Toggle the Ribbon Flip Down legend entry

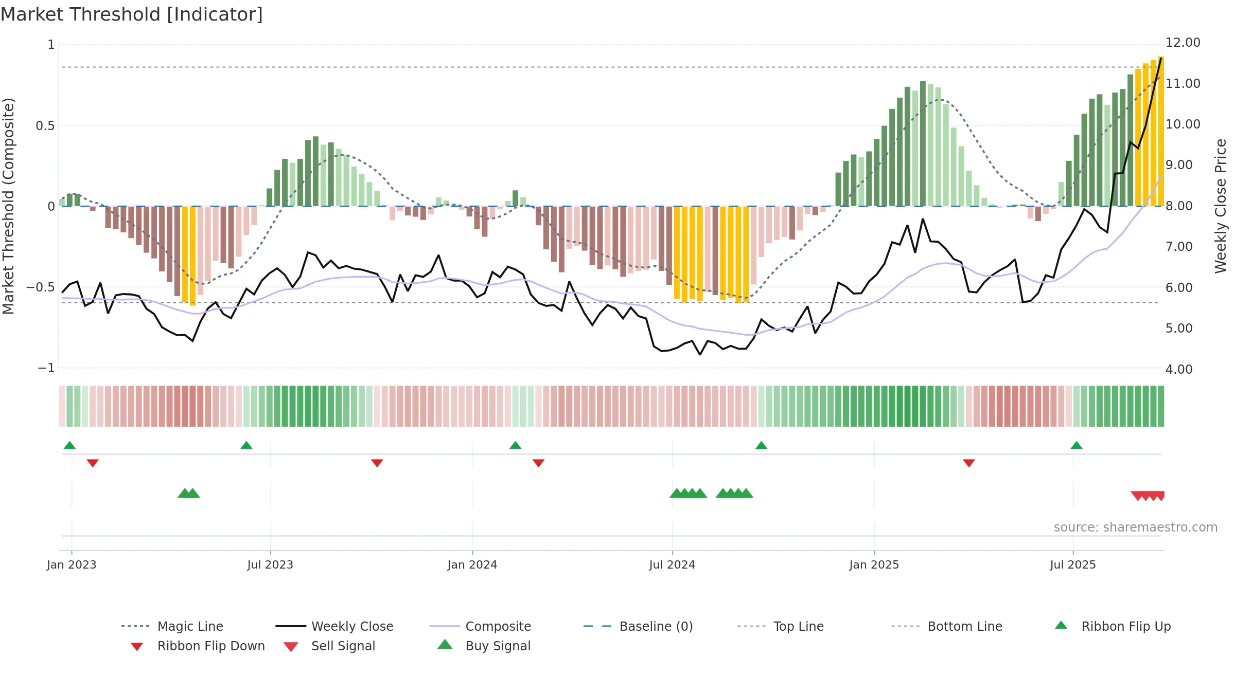(197, 646)
